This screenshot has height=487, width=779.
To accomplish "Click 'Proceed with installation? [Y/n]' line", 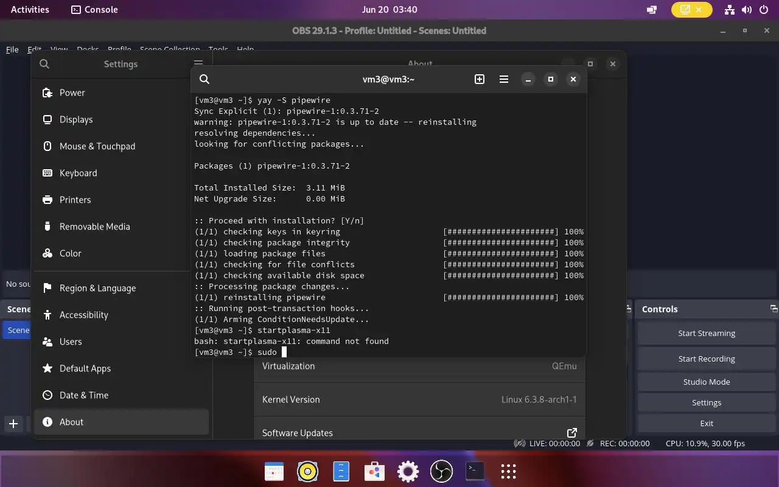I will (279, 220).
